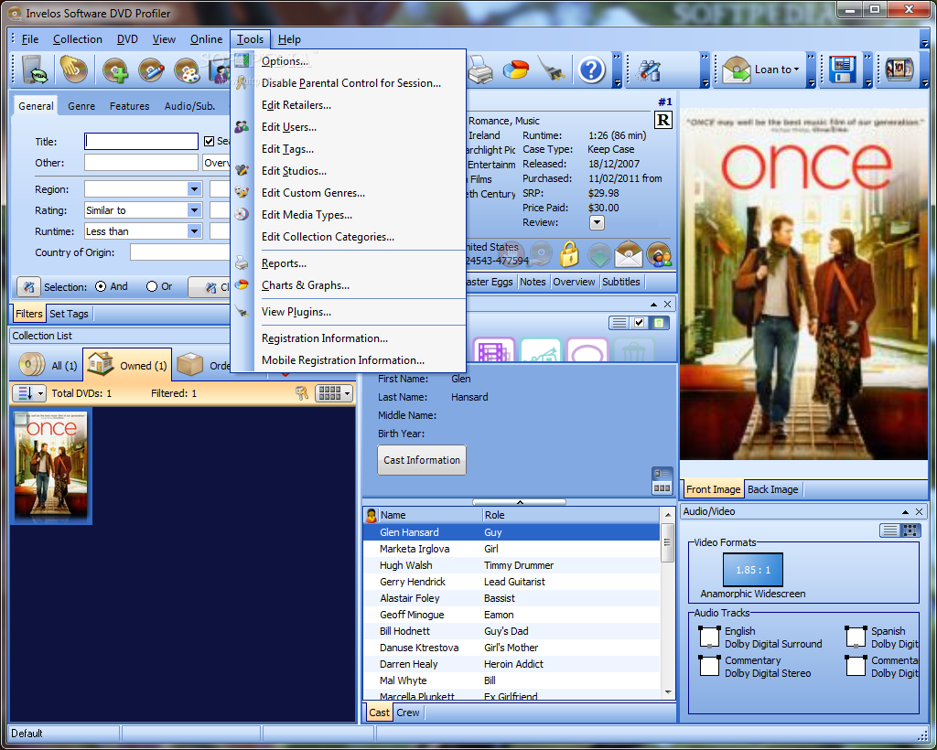The width and height of the screenshot is (937, 750).
Task: Click the film strip image toolbar icon
Action: point(899,70)
